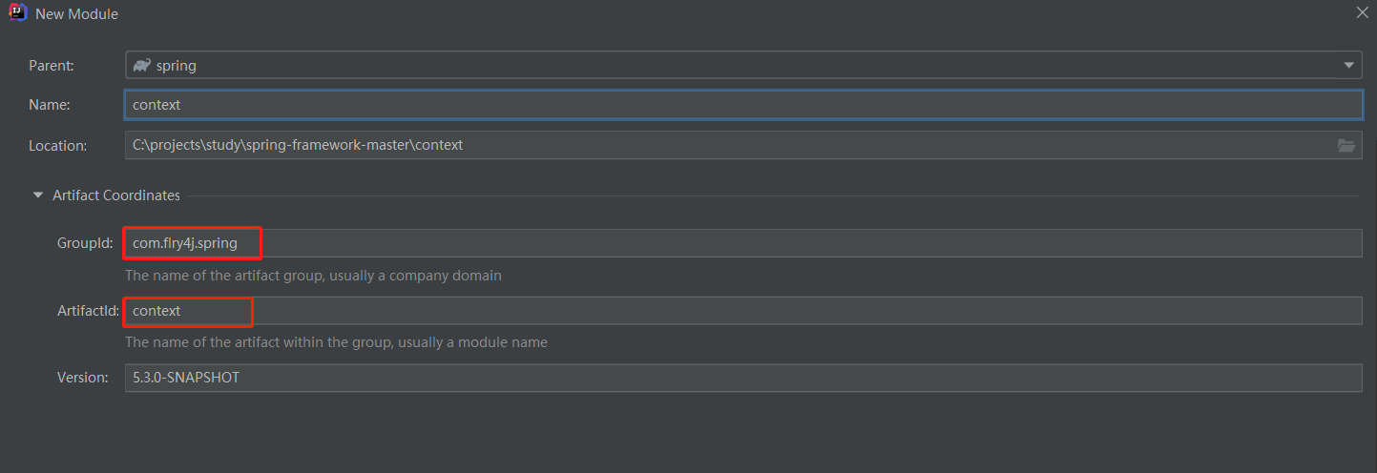Open the Parent dropdown arrow

click(x=1348, y=66)
